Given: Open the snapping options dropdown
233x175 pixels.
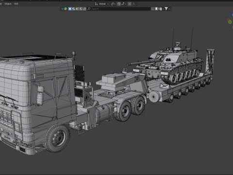Looking at the screenshot, I should (124, 4).
